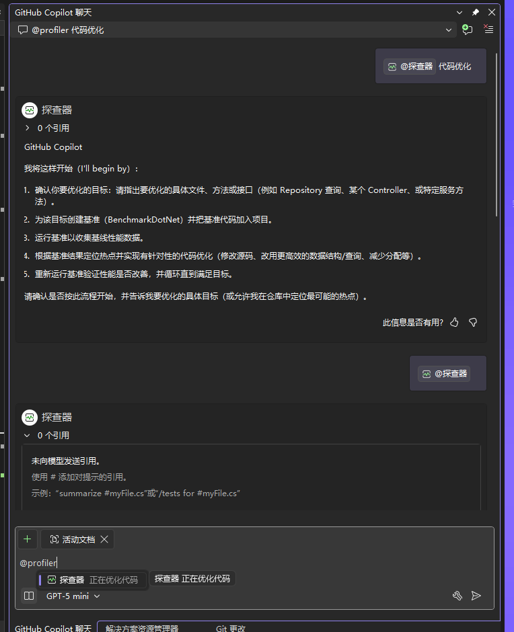This screenshot has height=632, width=514.
Task: Click the second 探查器 avatar icon
Action: (x=30, y=418)
